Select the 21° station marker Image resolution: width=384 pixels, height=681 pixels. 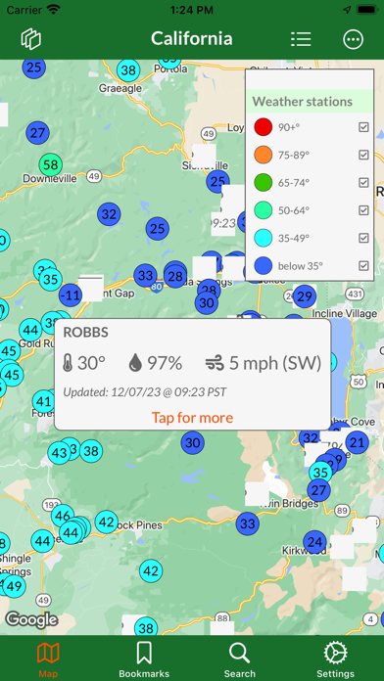357,442
